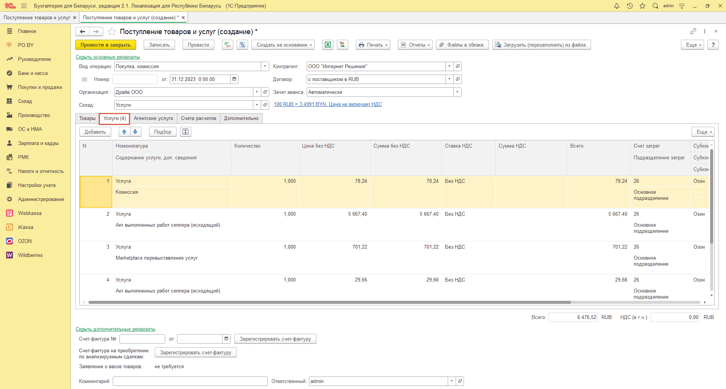This screenshot has height=389, width=726.
Task: Click the expand rows icon beside Подбор
Action: tap(186, 132)
